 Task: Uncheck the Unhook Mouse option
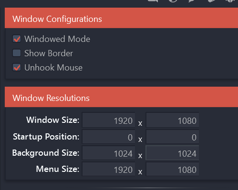17,67
